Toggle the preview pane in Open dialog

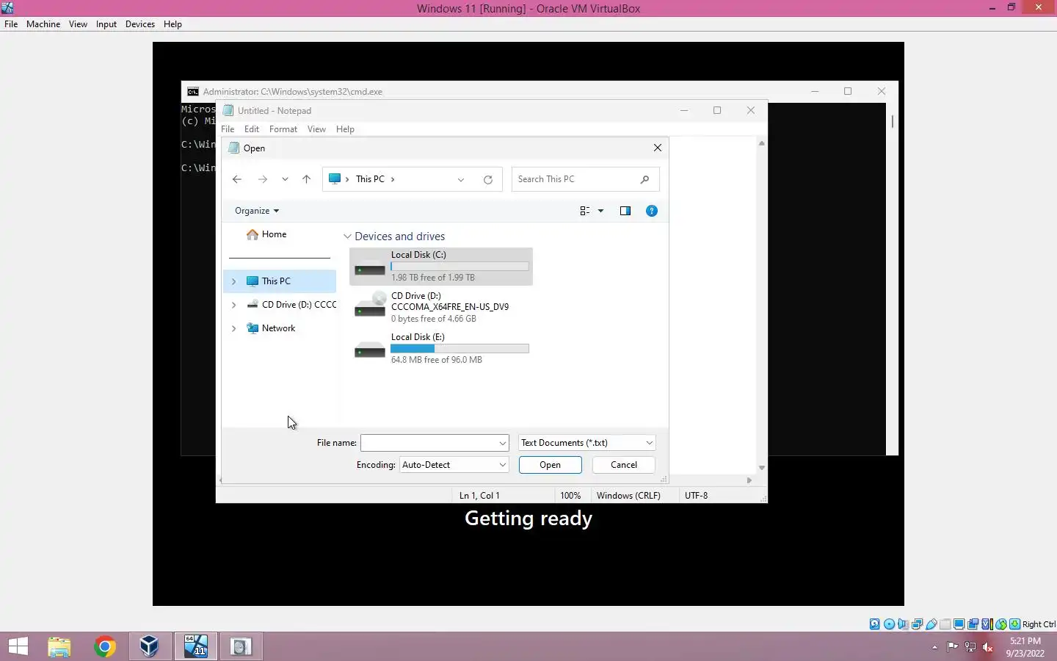point(625,211)
